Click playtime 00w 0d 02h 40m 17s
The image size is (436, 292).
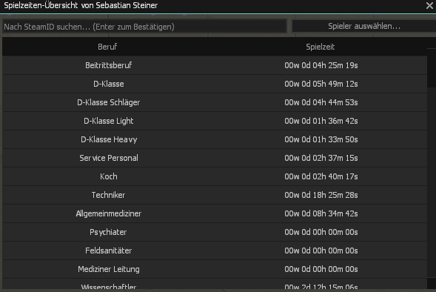(321, 176)
